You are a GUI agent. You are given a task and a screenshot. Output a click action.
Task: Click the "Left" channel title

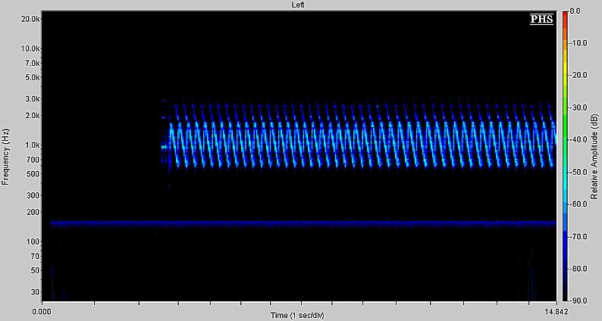click(x=299, y=5)
